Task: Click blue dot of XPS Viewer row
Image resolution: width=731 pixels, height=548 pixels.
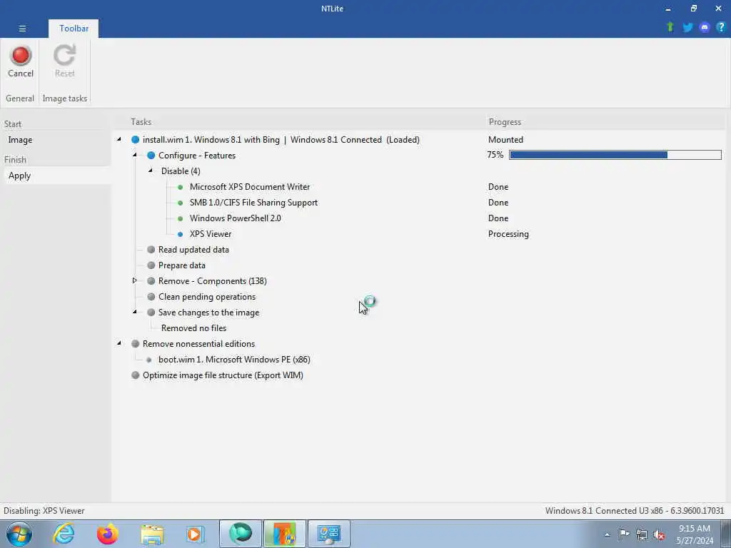Action: coord(181,234)
